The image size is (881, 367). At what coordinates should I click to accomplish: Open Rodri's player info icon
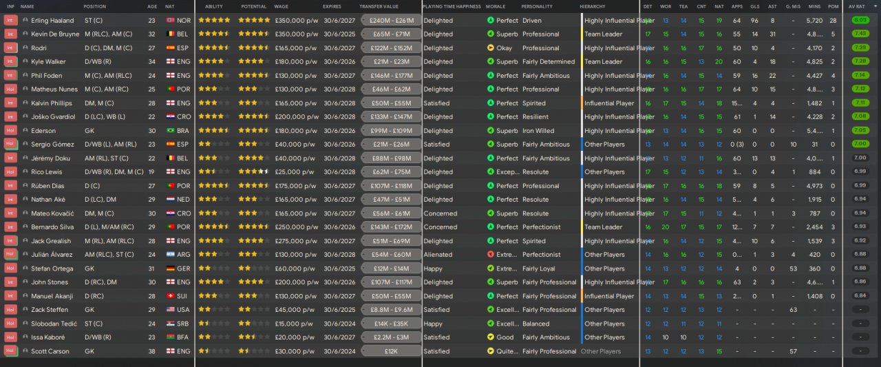click(x=25, y=48)
